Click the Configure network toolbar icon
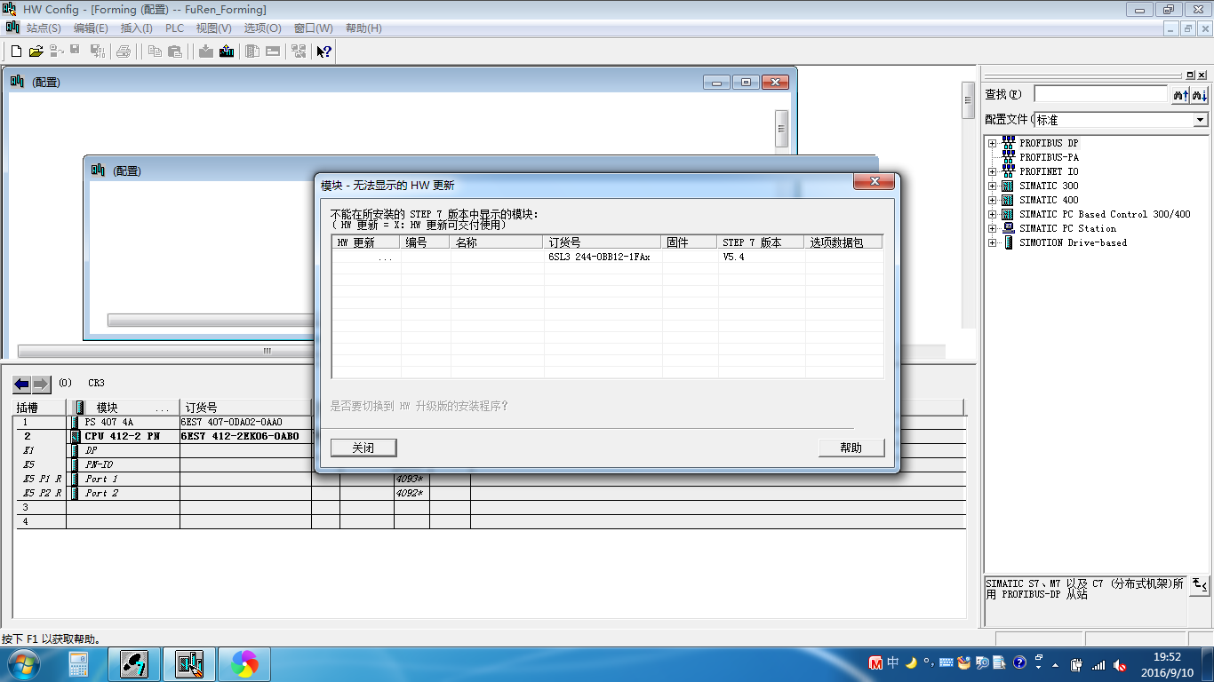Image resolution: width=1214 pixels, height=682 pixels. point(299,52)
